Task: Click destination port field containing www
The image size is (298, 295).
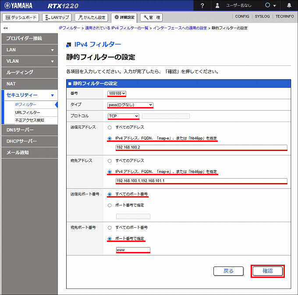Action: click(133, 250)
